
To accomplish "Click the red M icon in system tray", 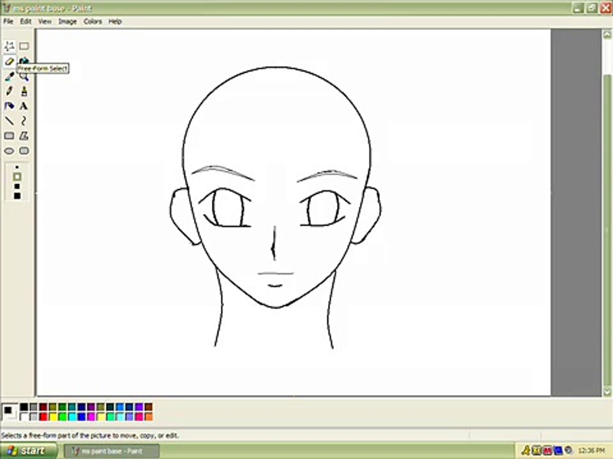I will coord(547,450).
